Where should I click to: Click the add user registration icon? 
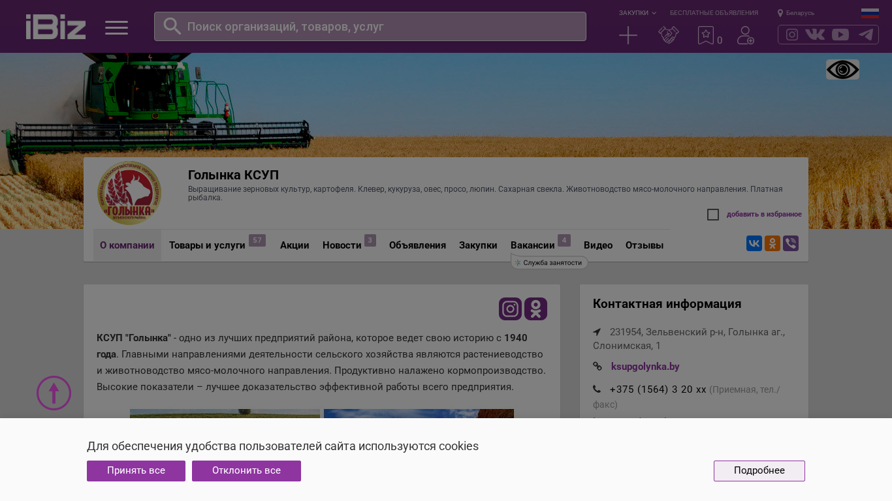745,35
